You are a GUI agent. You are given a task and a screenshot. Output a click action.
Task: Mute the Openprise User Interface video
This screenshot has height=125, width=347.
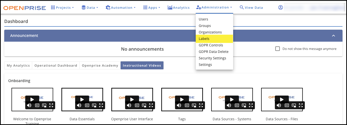pos(129,105)
